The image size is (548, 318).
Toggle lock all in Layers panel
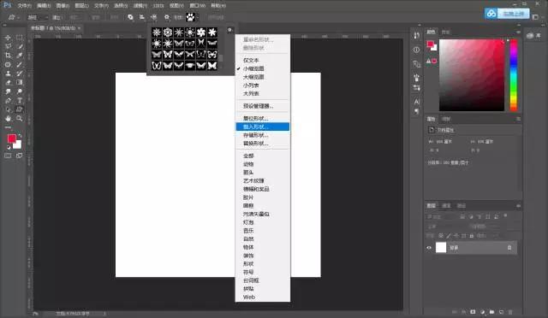(x=472, y=236)
